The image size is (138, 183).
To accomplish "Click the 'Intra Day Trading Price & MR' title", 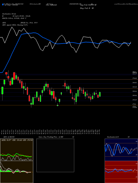I will 51,137.
